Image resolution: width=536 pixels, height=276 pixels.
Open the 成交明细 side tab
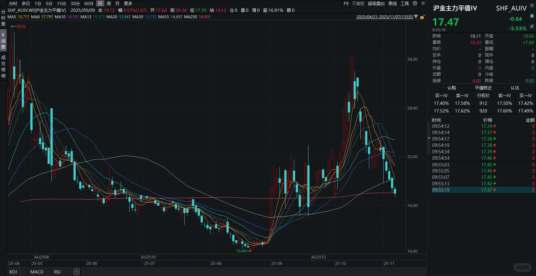[x=3, y=66]
